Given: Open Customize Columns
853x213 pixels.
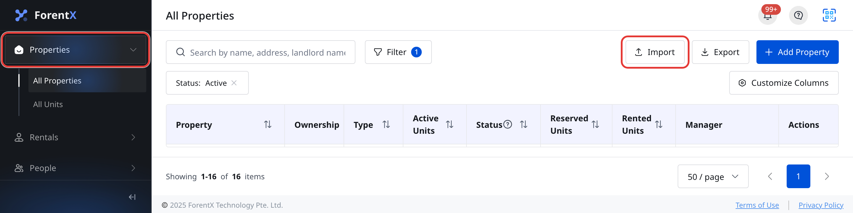Looking at the screenshot, I should pos(783,83).
